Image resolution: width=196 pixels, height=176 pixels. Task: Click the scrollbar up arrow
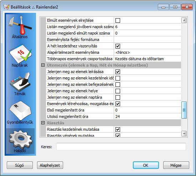(184, 20)
